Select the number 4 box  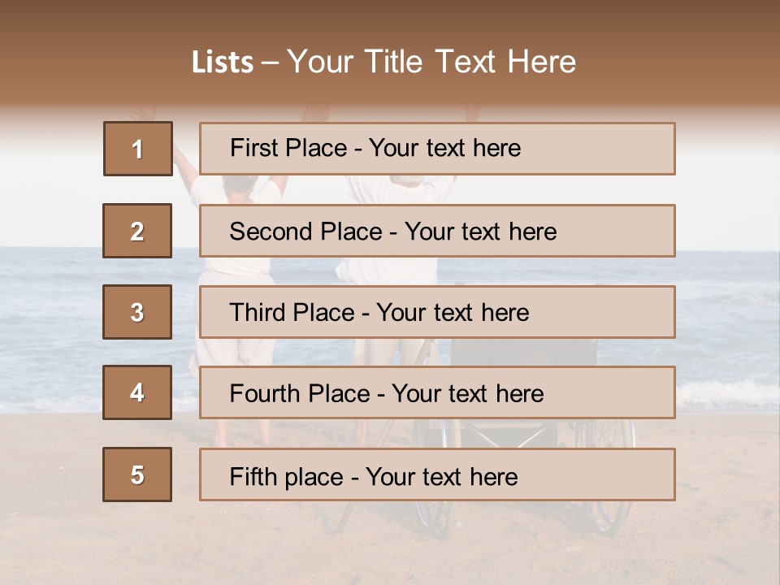pyautogui.click(x=137, y=392)
